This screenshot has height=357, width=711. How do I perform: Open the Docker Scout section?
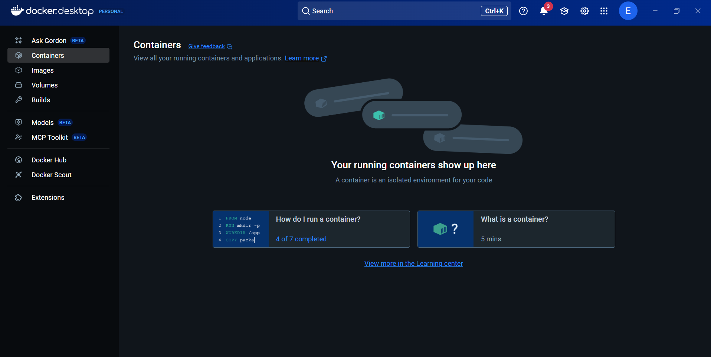click(x=51, y=175)
